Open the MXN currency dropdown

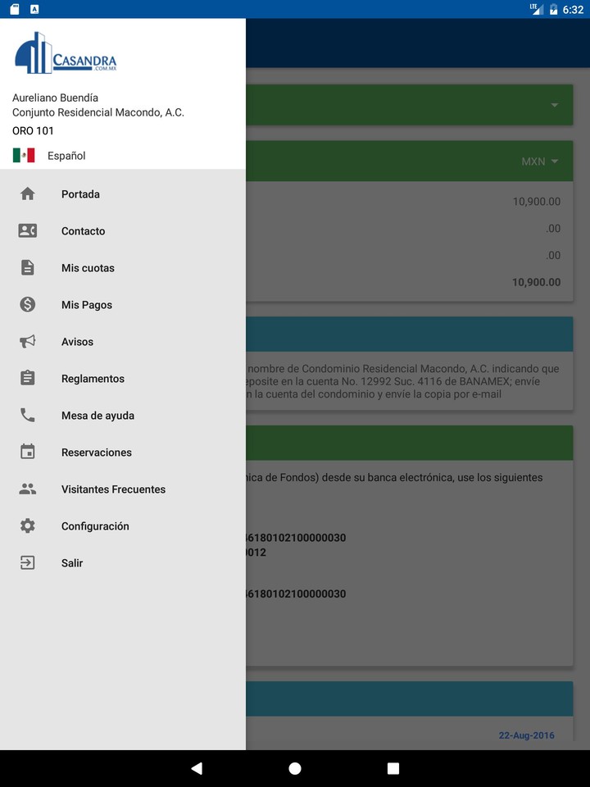click(x=540, y=161)
